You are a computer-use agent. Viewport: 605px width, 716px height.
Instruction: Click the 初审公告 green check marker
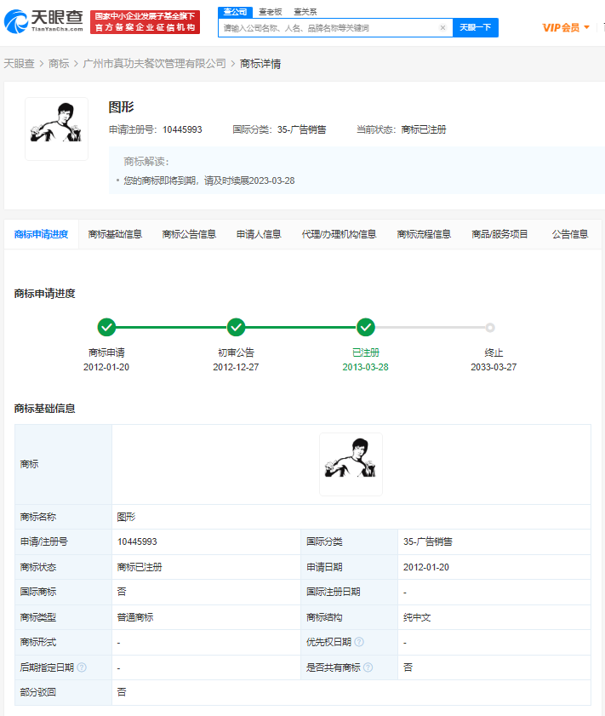tap(236, 327)
